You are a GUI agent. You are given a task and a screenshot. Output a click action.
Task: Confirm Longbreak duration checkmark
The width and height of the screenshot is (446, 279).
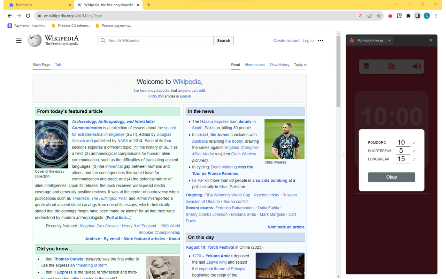pyautogui.click(x=414, y=159)
